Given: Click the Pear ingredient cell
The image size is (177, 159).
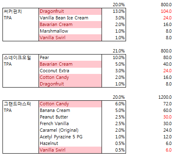Looking at the screenshot, I should (x=70, y=57).
